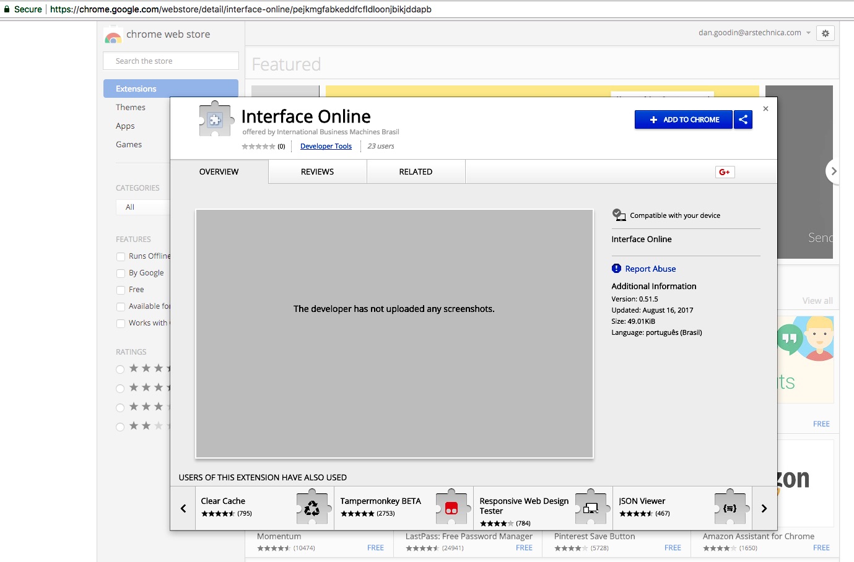Go to next related extensions
Screen dimensions: 854x562
pyautogui.click(x=764, y=508)
